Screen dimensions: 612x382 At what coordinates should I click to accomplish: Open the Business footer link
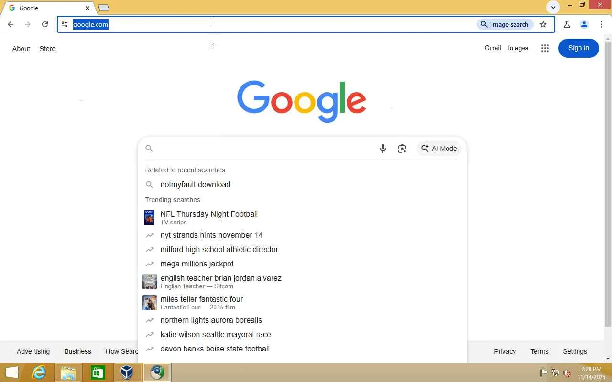point(77,351)
